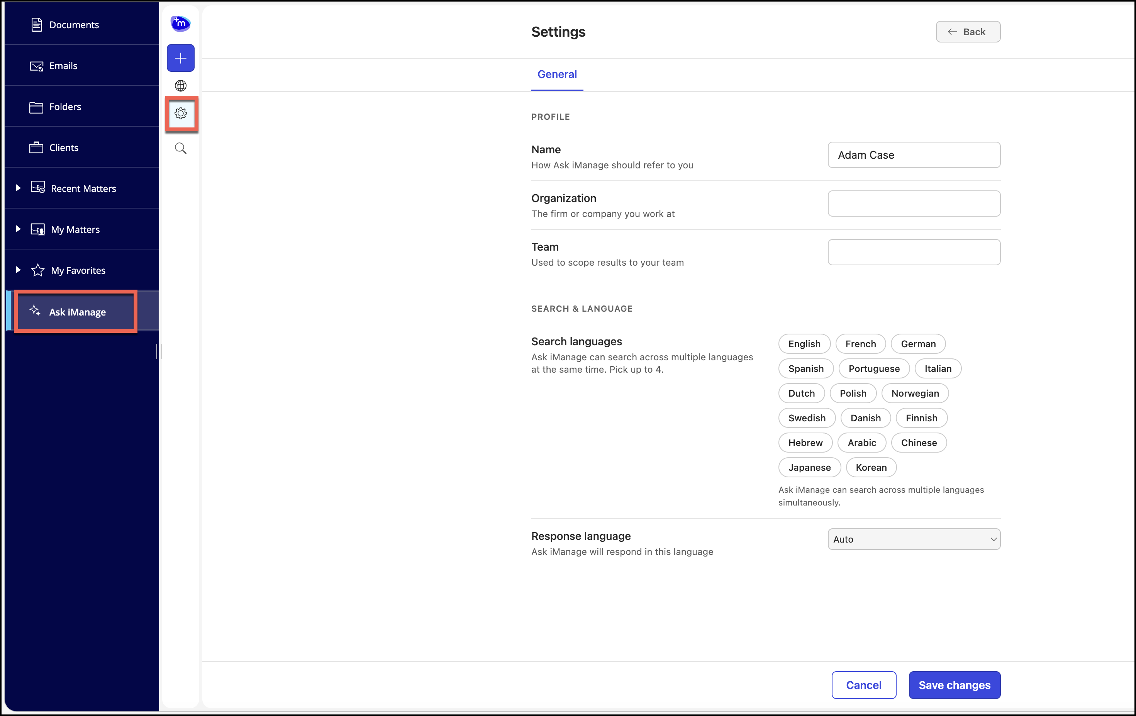This screenshot has width=1136, height=716.
Task: Open Folders in the sidebar
Action: (81, 107)
